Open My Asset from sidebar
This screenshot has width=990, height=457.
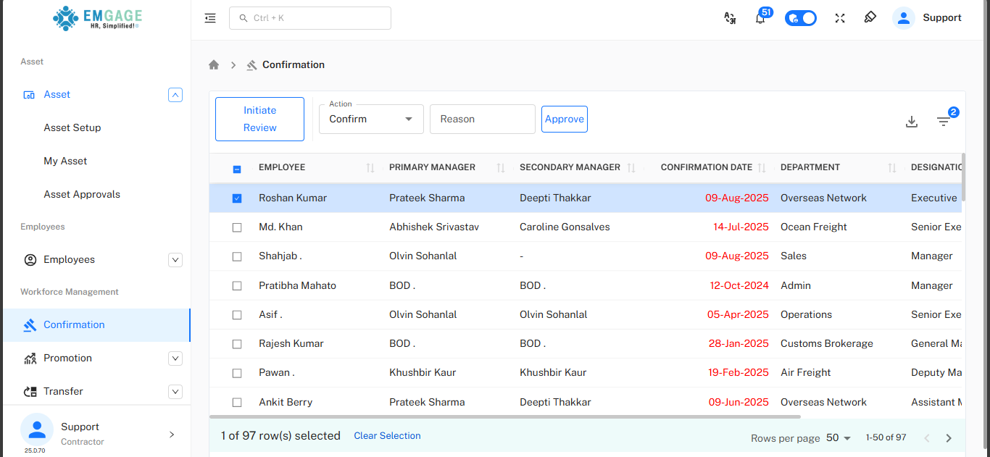click(65, 161)
